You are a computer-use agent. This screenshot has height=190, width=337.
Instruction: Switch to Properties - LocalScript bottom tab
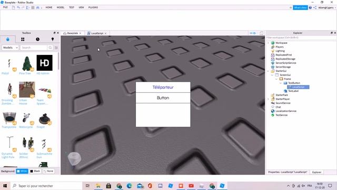coord(288,172)
